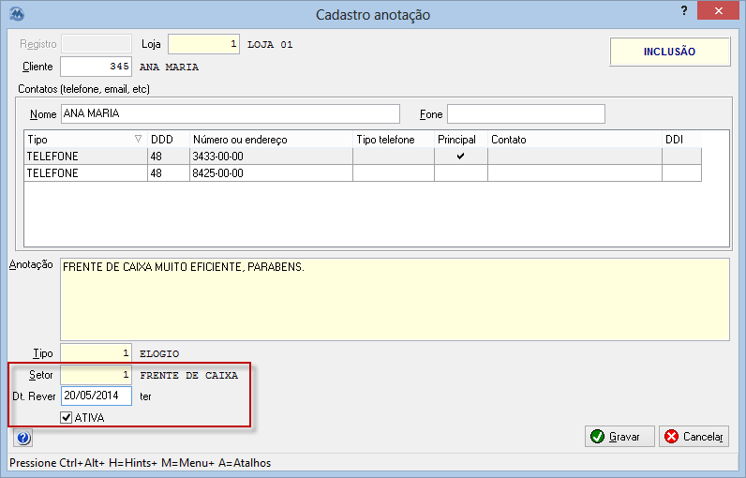
Task: Click DDD 48 in the 8425-00-00 row
Action: [169, 173]
